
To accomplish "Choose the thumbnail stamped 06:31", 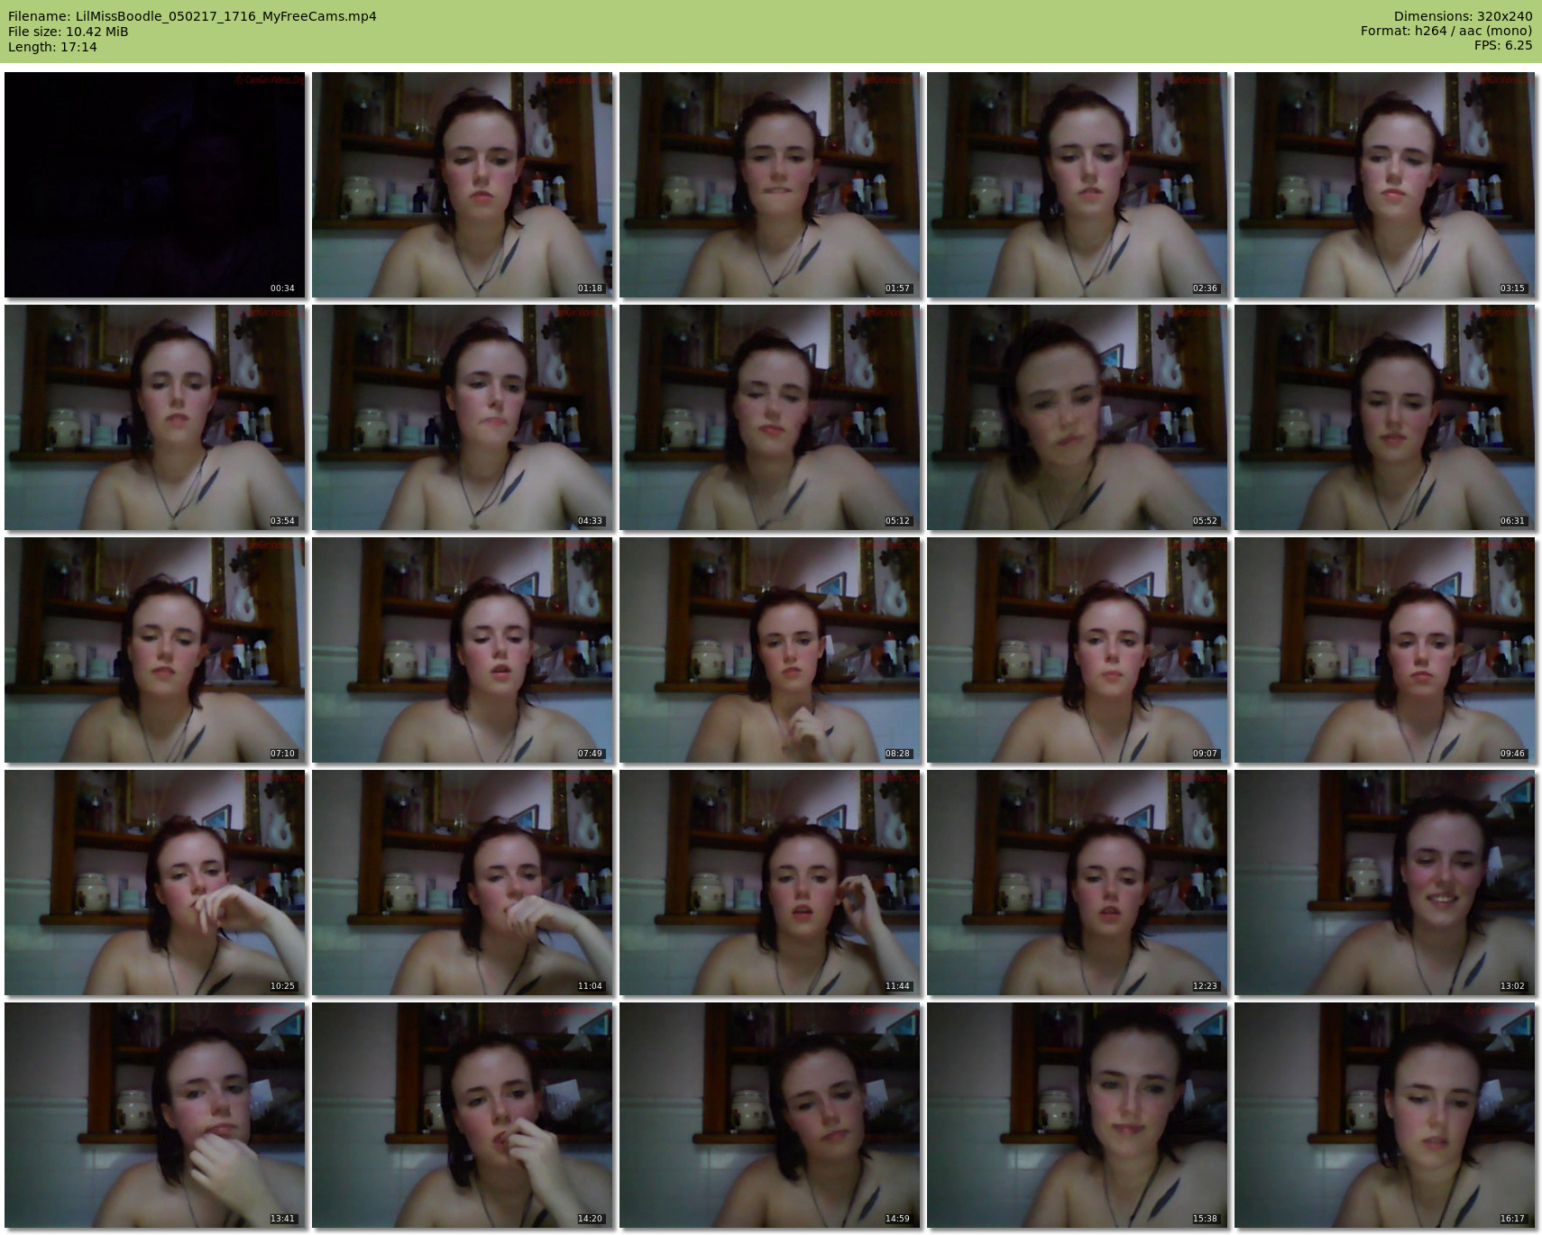I will (1385, 417).
